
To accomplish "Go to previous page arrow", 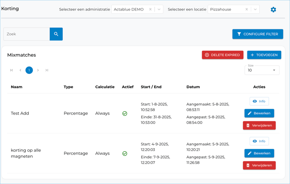I will point(20,70).
